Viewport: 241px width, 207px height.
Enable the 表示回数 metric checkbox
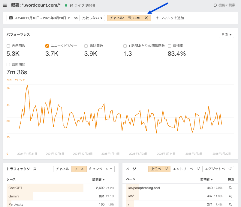[8, 46]
